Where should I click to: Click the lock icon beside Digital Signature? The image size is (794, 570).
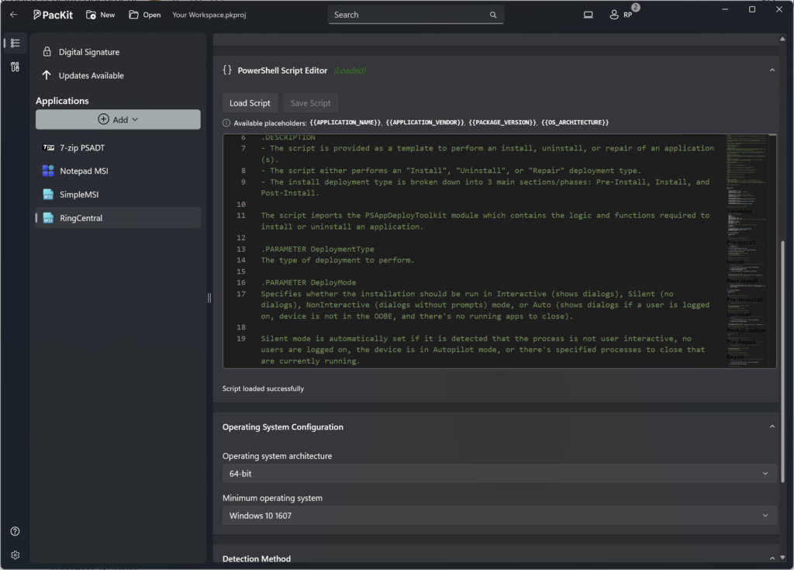coord(48,51)
